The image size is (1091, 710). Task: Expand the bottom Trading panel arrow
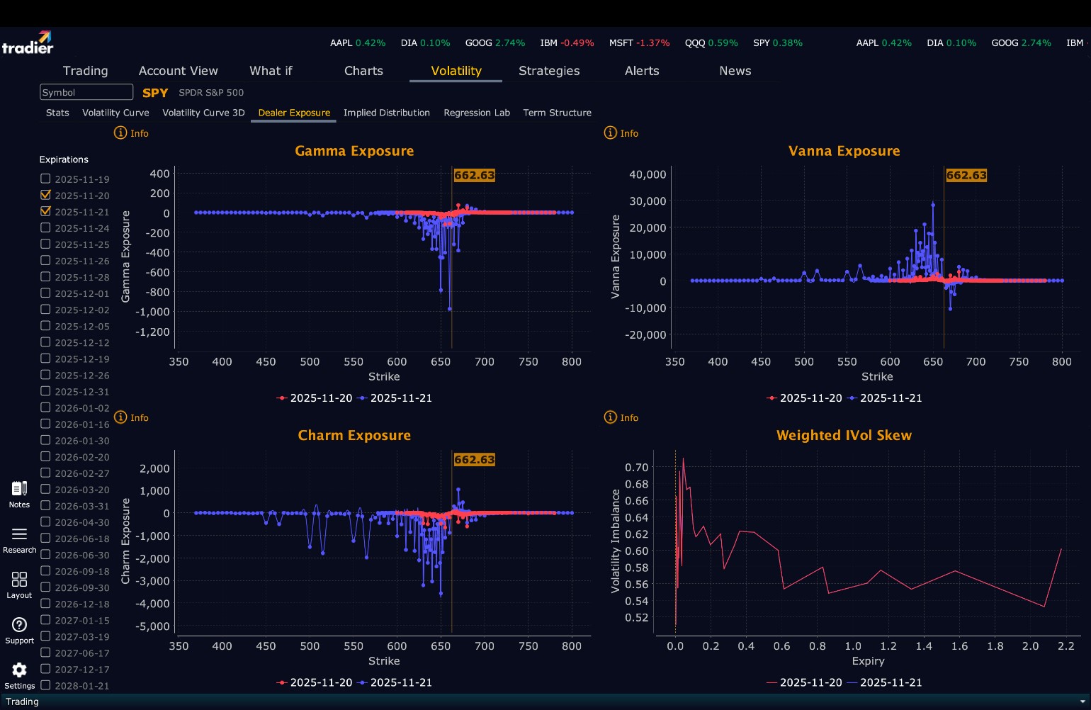coord(1082,701)
